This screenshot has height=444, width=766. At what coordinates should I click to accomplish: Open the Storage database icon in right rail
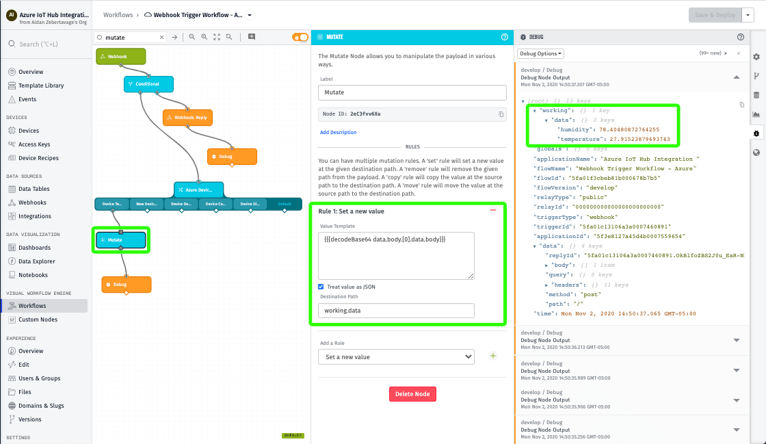coord(756,95)
